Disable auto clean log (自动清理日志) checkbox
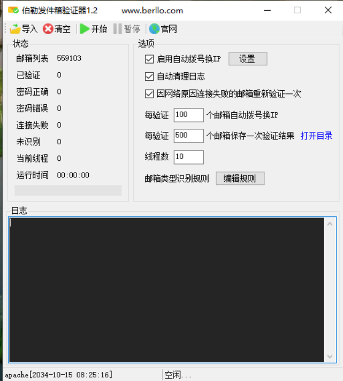The height and width of the screenshot is (381, 343). click(149, 76)
